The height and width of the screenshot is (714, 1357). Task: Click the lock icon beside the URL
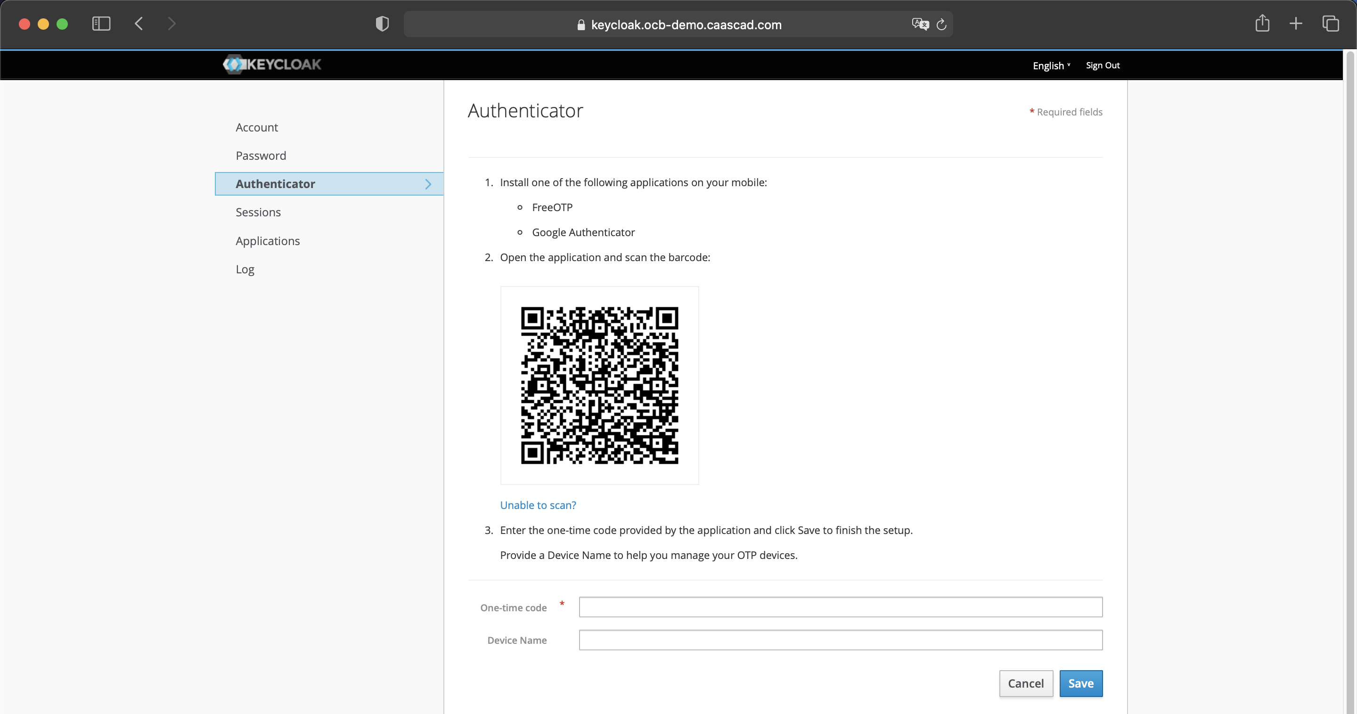(581, 25)
